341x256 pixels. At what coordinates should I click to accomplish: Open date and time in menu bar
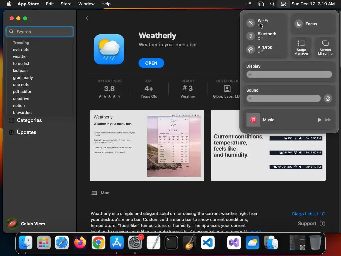pyautogui.click(x=313, y=4)
